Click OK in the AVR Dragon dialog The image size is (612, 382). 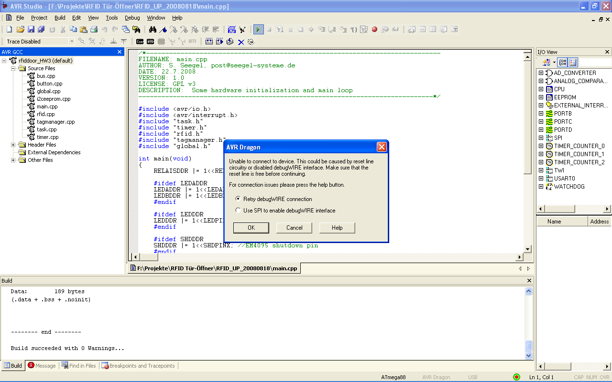click(x=251, y=228)
